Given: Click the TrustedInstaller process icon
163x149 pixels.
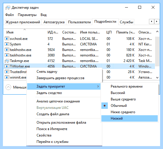Looking at the screenshot, I should [x=7, y=72].
